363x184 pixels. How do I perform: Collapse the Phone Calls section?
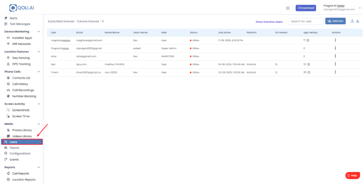click(x=39, y=72)
